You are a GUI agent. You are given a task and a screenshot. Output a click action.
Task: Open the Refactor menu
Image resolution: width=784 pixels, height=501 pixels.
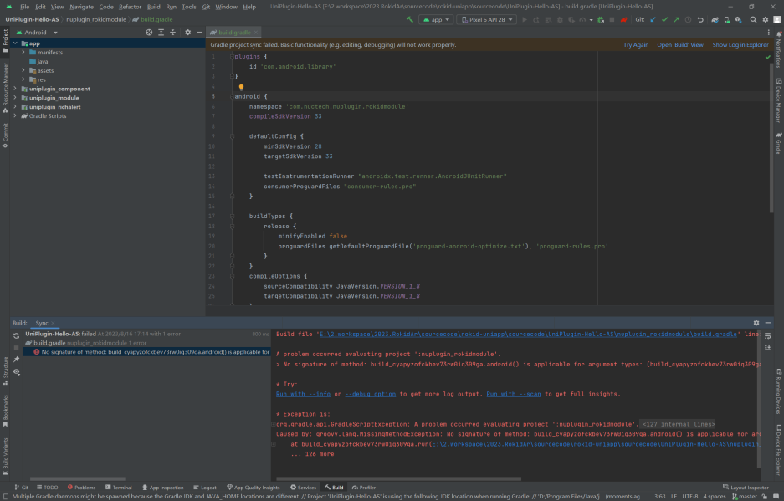click(x=130, y=7)
